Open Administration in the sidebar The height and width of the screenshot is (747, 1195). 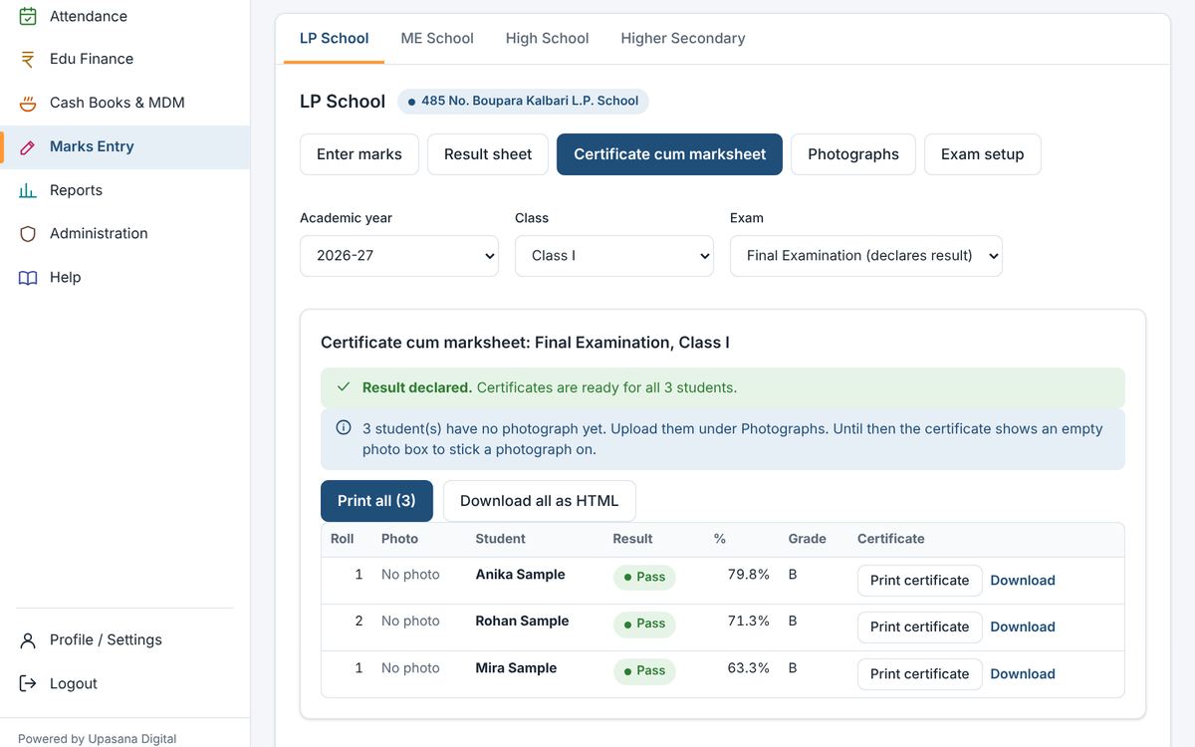click(124, 233)
